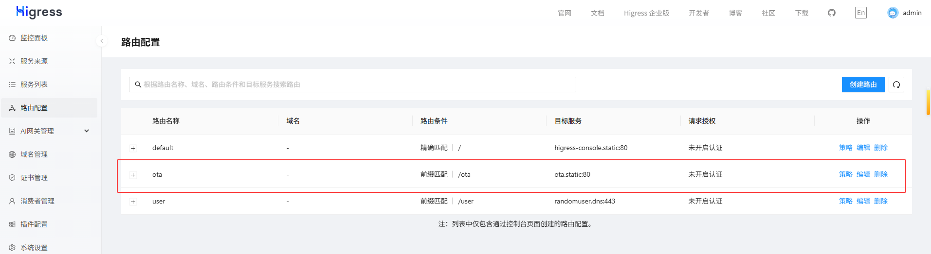Click 删除 for the default route
Viewport: 931px width, 254px height.
coord(881,148)
